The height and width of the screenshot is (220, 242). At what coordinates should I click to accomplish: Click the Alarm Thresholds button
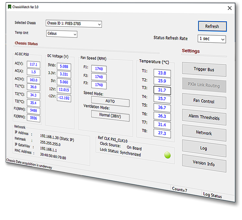pos(204,117)
